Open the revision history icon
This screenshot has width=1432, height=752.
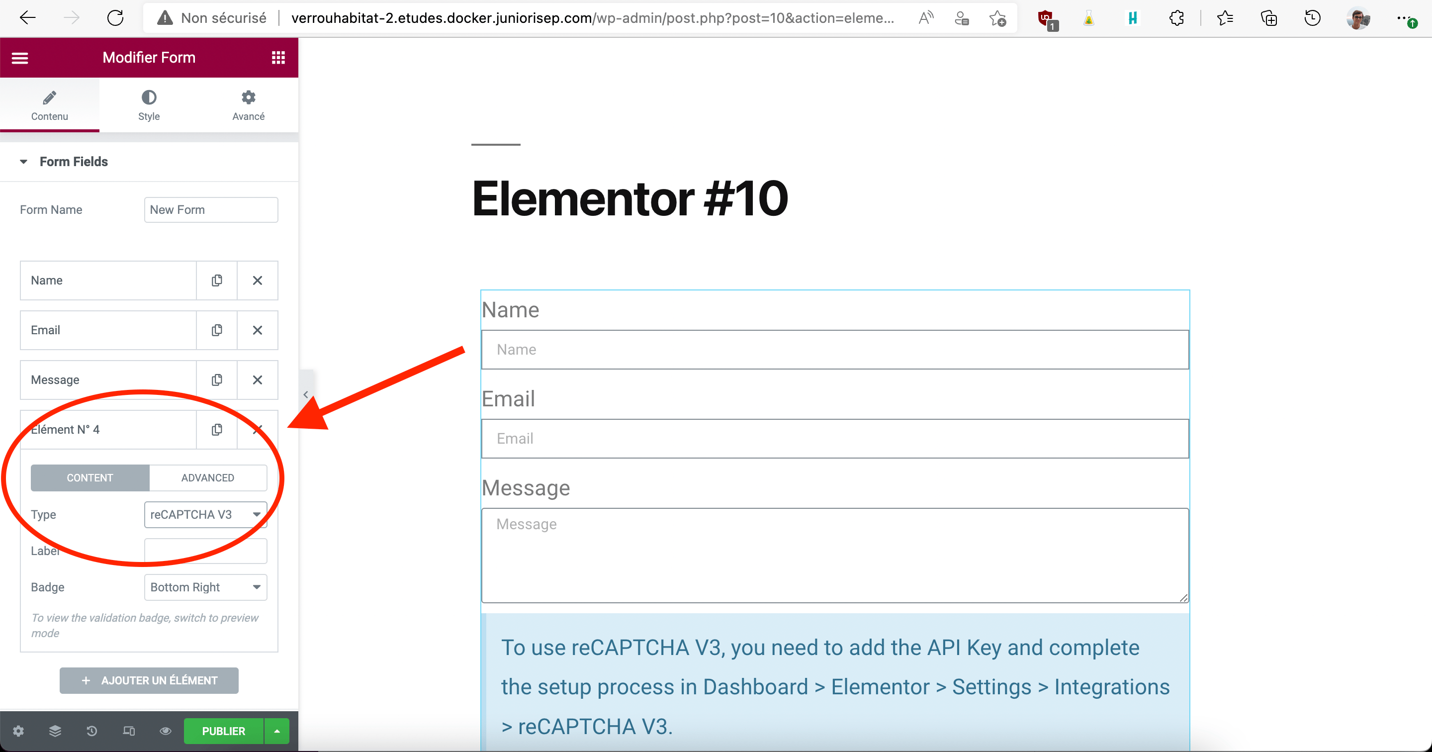[x=91, y=731]
